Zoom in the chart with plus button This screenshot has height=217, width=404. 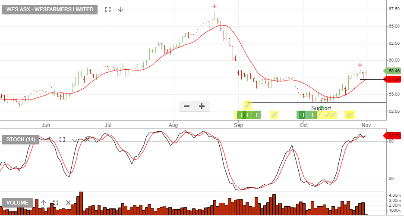coord(202,106)
